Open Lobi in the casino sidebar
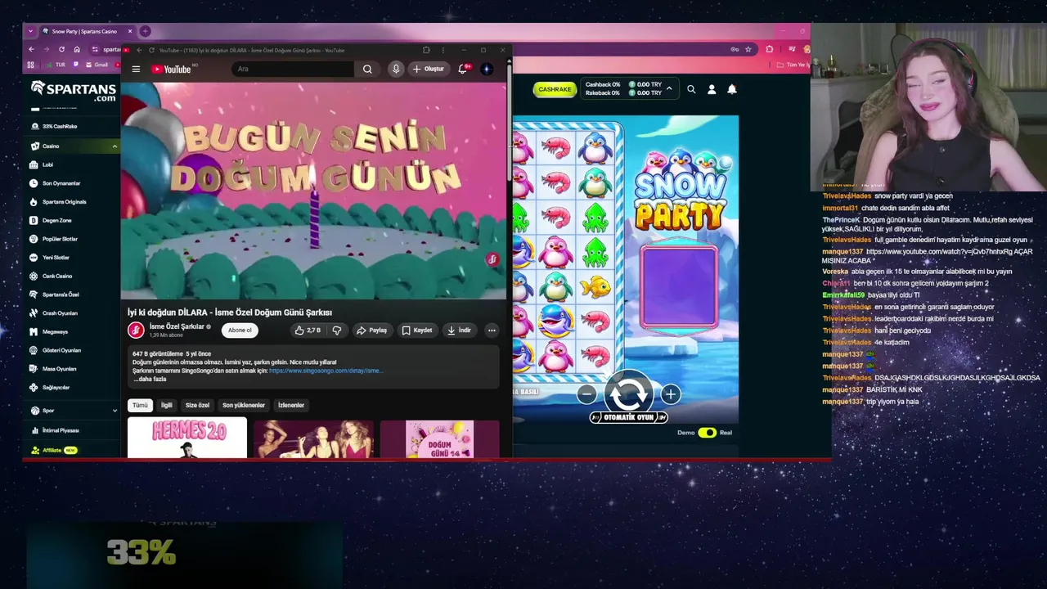Image resolution: width=1047 pixels, height=589 pixels. (47, 164)
